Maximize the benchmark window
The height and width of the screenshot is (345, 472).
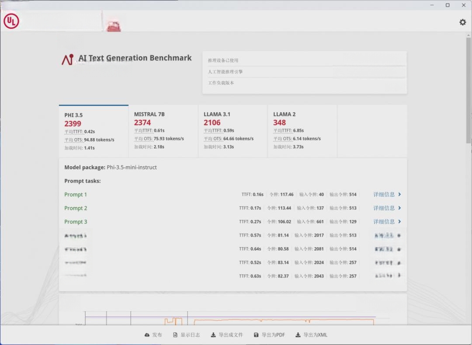click(x=448, y=5)
